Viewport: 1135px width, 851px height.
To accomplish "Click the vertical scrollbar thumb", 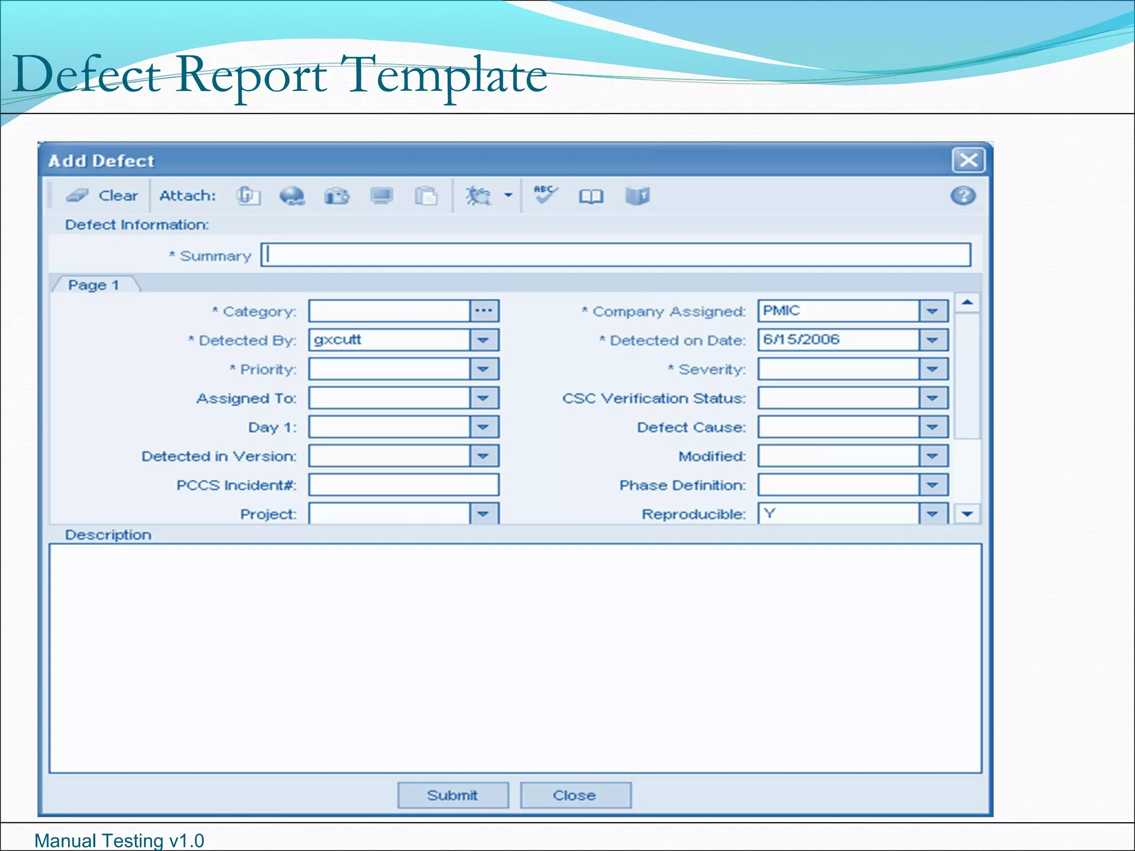I will coord(968,376).
